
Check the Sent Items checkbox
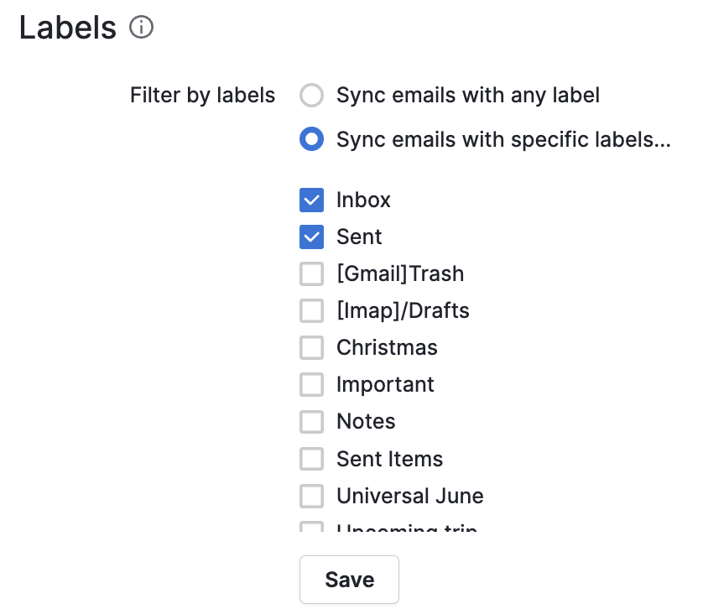pyautogui.click(x=311, y=459)
